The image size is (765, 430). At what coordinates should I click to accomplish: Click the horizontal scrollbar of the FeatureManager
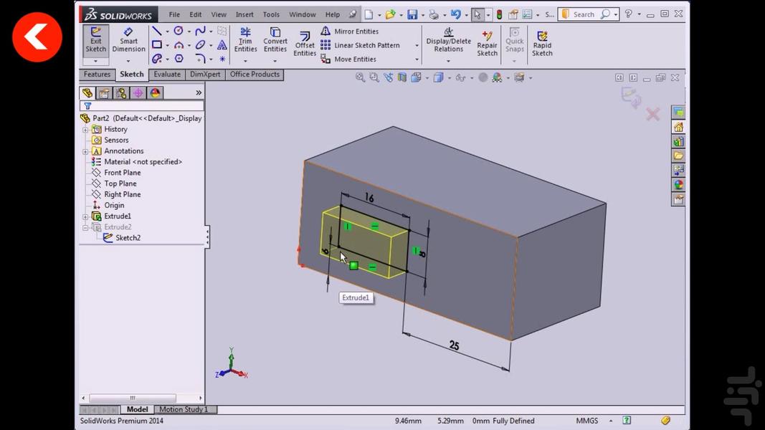[133, 397]
